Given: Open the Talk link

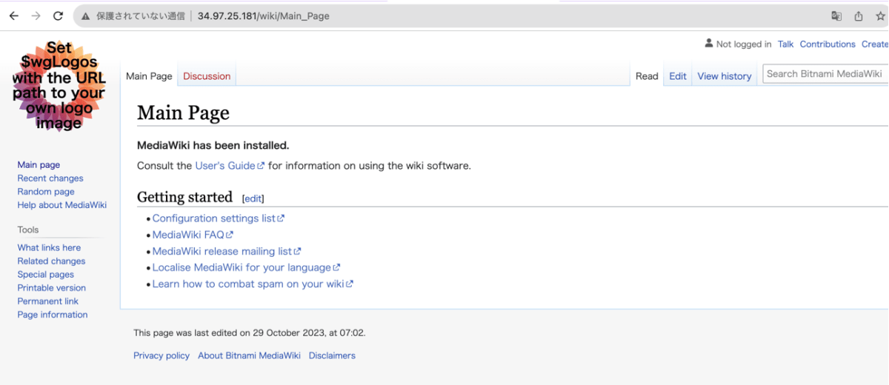Looking at the screenshot, I should click(x=786, y=44).
